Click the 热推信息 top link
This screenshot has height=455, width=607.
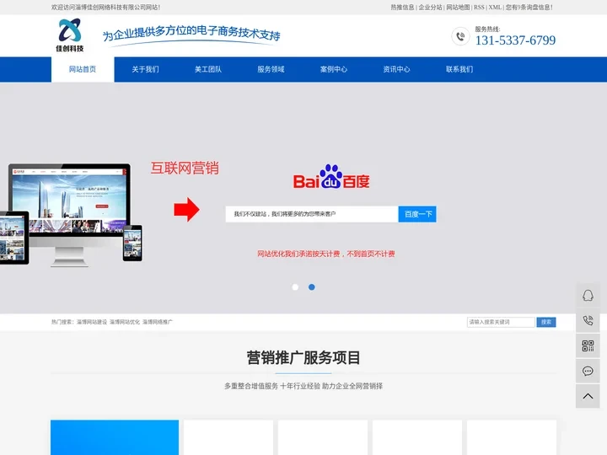tap(402, 8)
